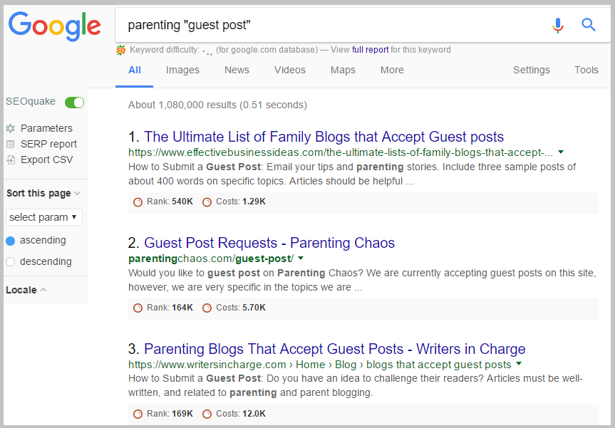Screen dimensions: 615x428
Task: Click the Rank icon for 540K result
Action: pyautogui.click(x=138, y=202)
